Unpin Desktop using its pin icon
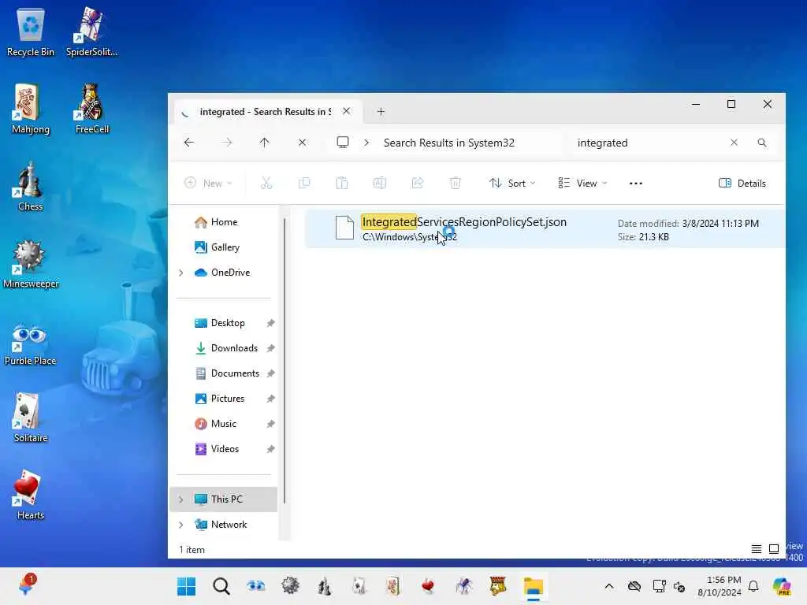Screen dimensions: 807x605 [x=270, y=323]
